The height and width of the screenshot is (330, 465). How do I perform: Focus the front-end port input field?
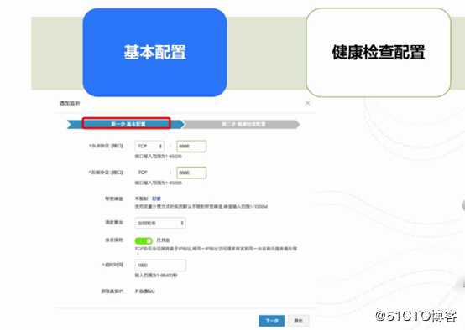click(x=191, y=147)
